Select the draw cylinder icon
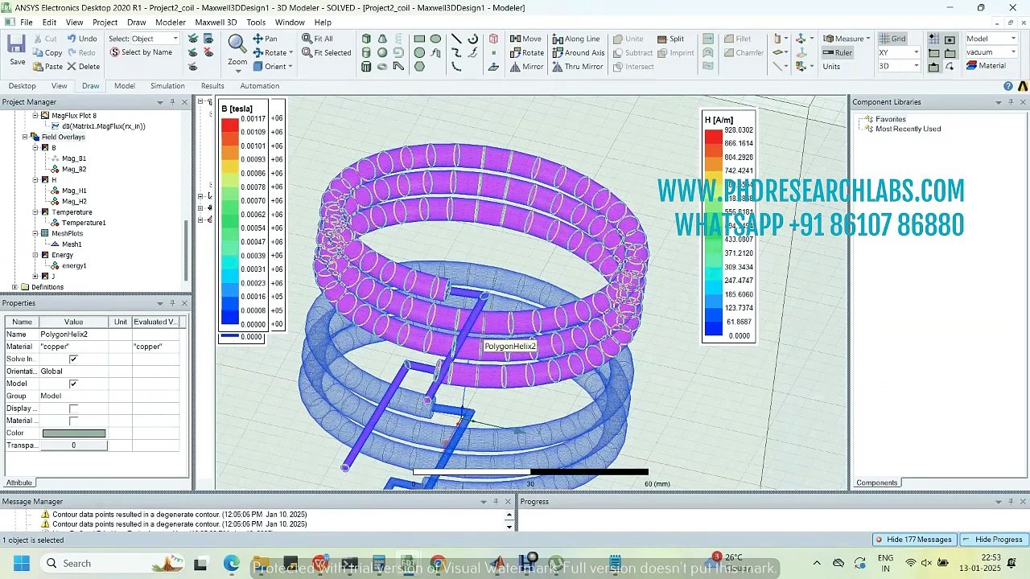The width and height of the screenshot is (1030, 579). 366,52
